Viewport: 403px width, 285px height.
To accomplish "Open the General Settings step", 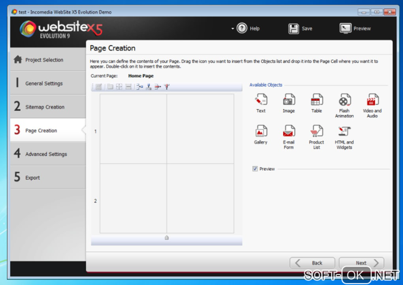I will click(x=48, y=83).
